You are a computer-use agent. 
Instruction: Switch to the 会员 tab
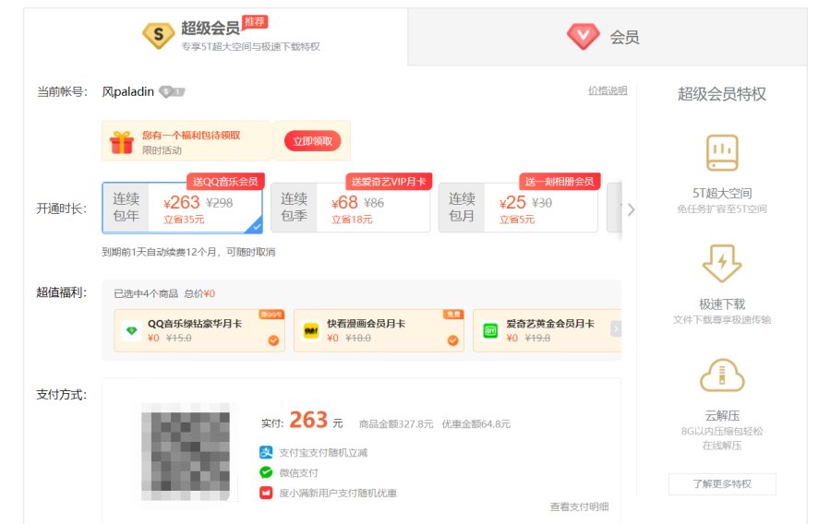point(608,37)
